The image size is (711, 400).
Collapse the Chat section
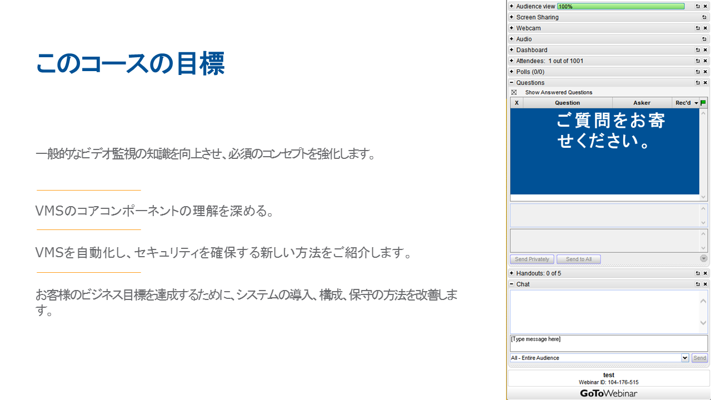[512, 284]
